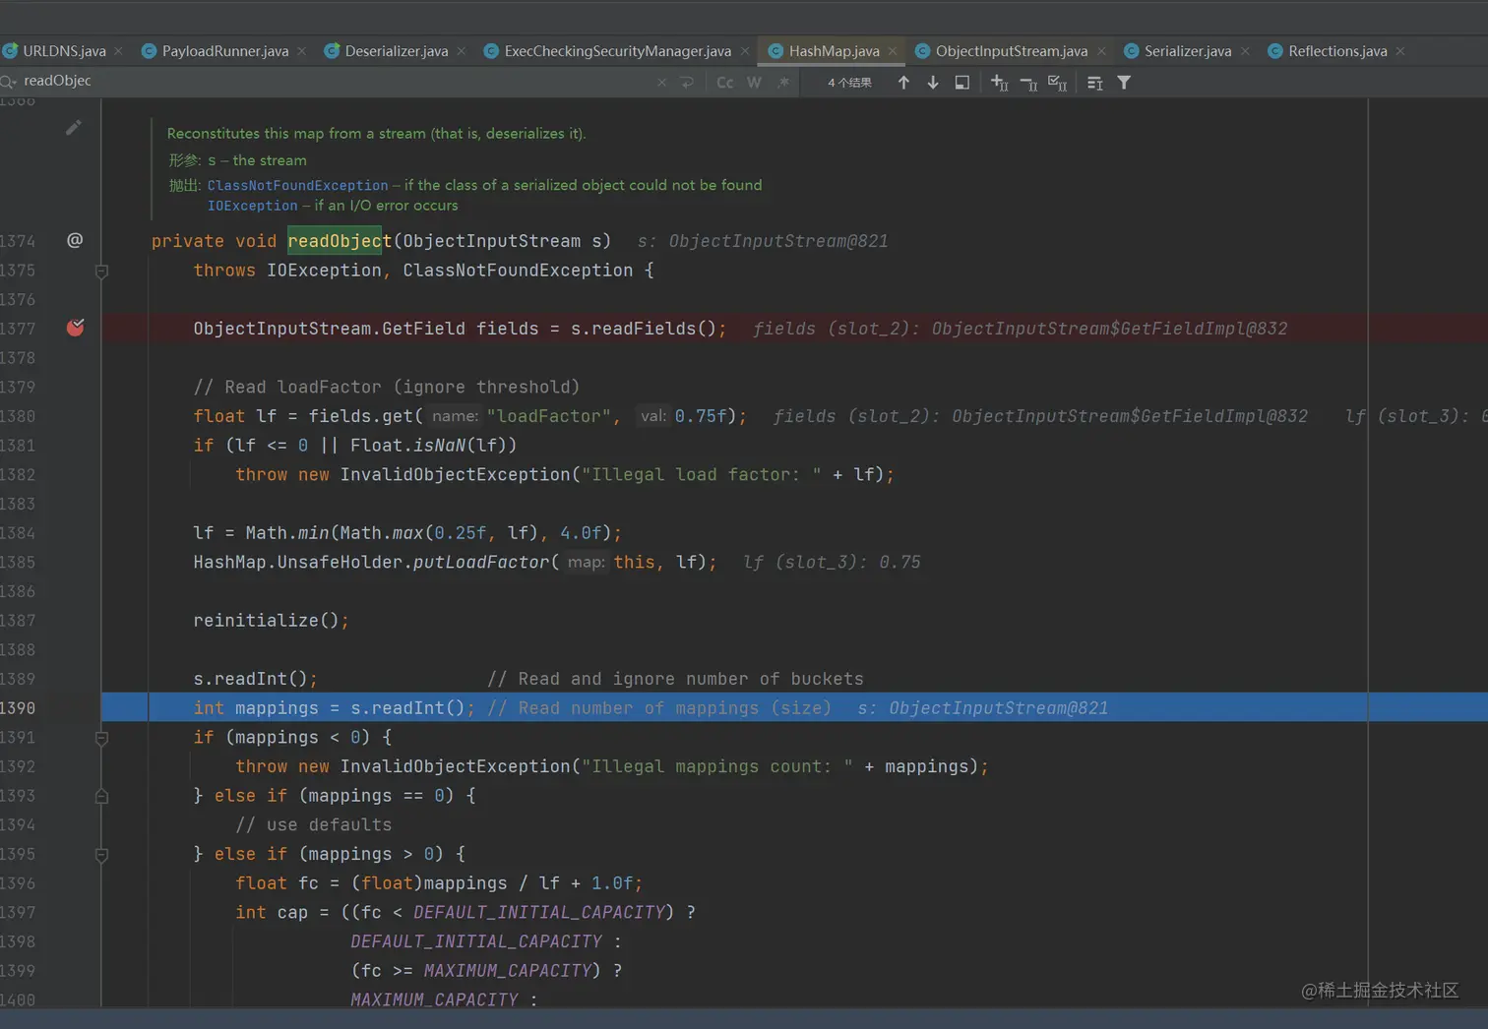Add selection for next occurrence
This screenshot has height=1029, width=1488.
[x=999, y=83]
